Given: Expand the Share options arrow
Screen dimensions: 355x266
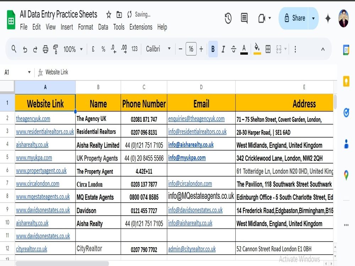Looking at the screenshot, I should coord(313,18).
